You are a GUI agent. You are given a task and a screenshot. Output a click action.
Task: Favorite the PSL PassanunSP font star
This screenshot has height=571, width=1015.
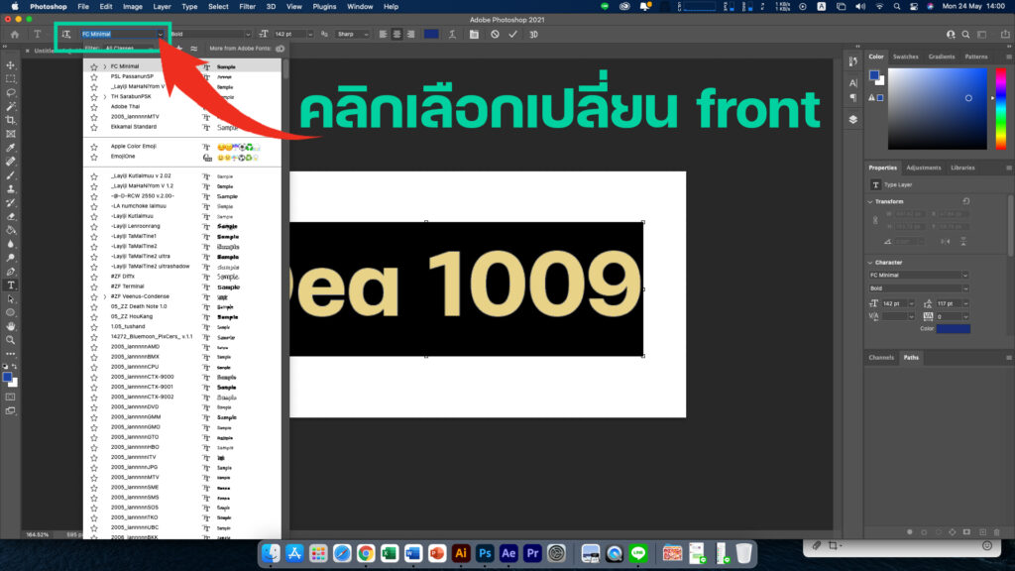point(94,76)
